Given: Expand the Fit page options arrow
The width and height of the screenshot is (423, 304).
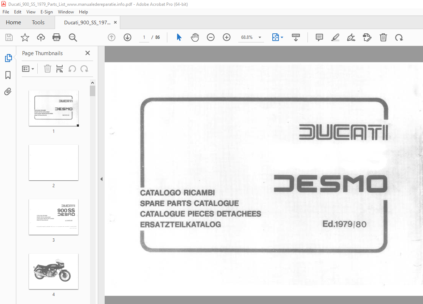Looking at the screenshot, I should click(282, 37).
